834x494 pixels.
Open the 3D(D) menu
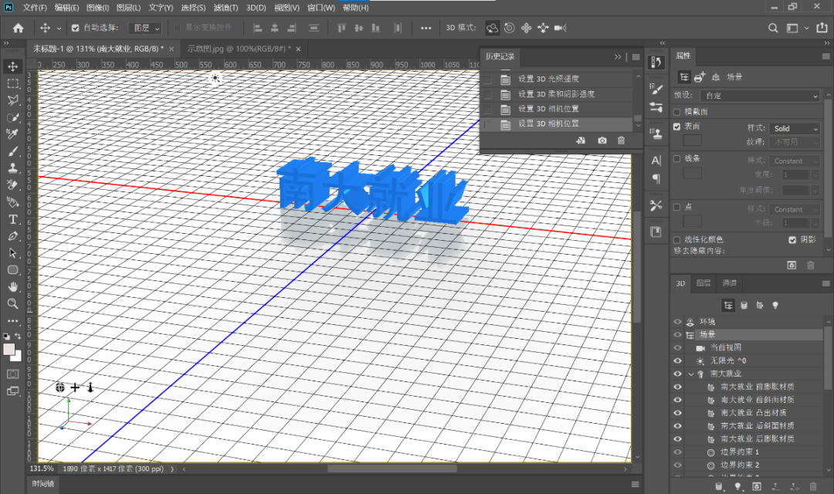tap(256, 8)
